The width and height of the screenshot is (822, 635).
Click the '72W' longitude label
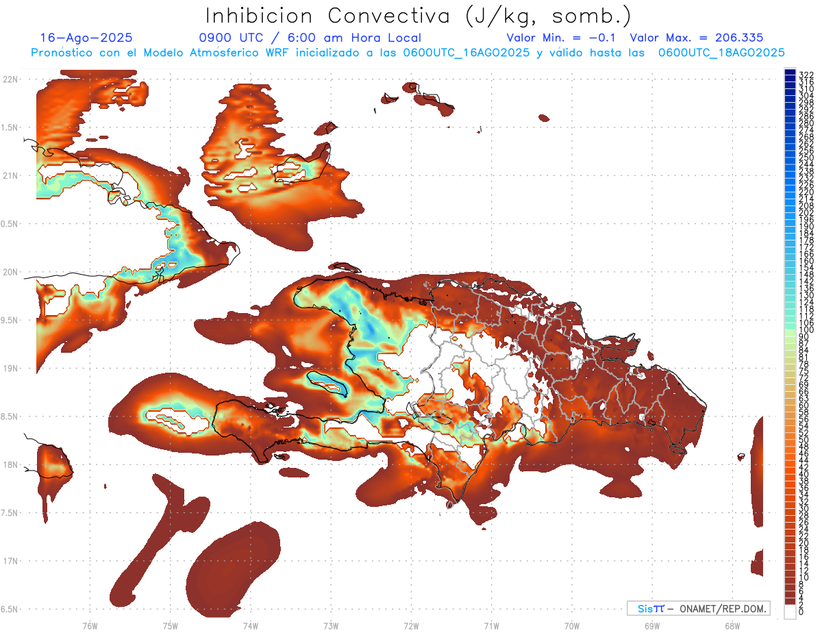(x=411, y=625)
